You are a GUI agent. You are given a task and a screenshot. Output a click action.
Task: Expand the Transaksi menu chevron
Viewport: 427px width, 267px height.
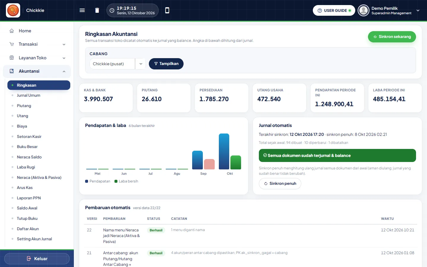click(x=64, y=44)
